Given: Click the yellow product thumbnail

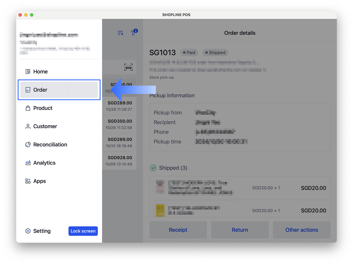Looking at the screenshot, I should 160,210.
